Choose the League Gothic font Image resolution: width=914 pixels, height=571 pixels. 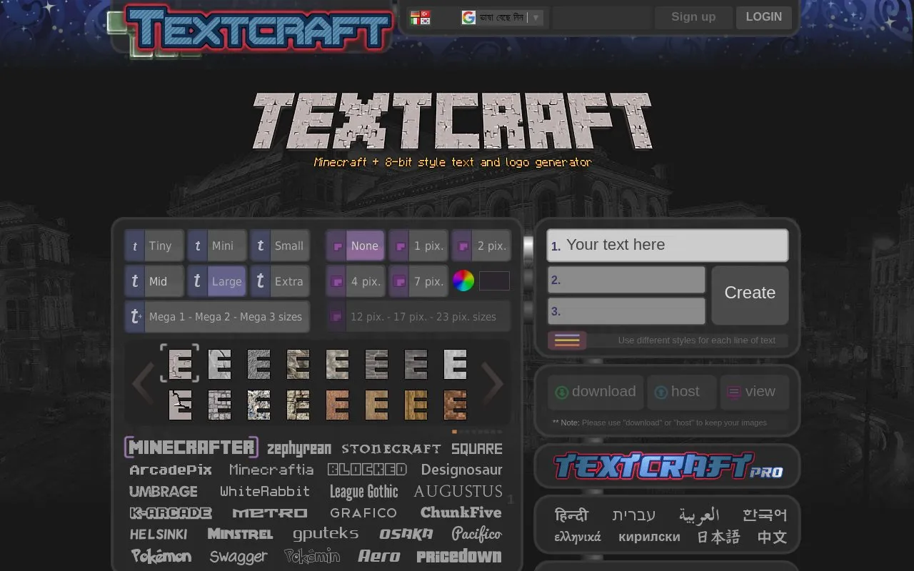click(x=363, y=492)
